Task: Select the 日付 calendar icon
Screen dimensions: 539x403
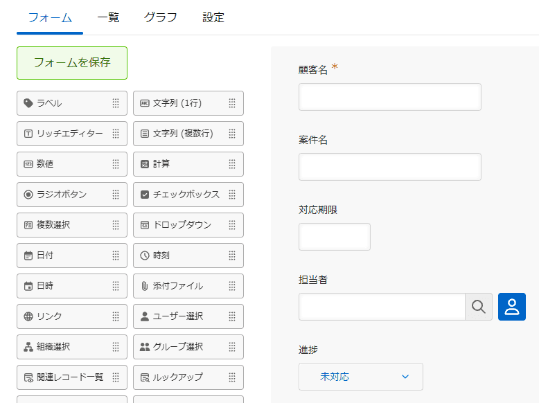Action: click(28, 256)
